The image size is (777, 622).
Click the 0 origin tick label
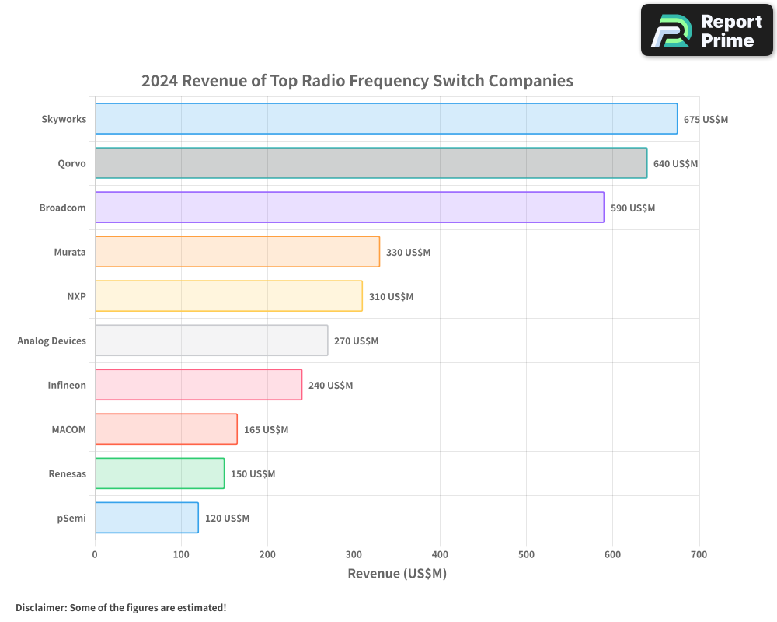click(95, 554)
